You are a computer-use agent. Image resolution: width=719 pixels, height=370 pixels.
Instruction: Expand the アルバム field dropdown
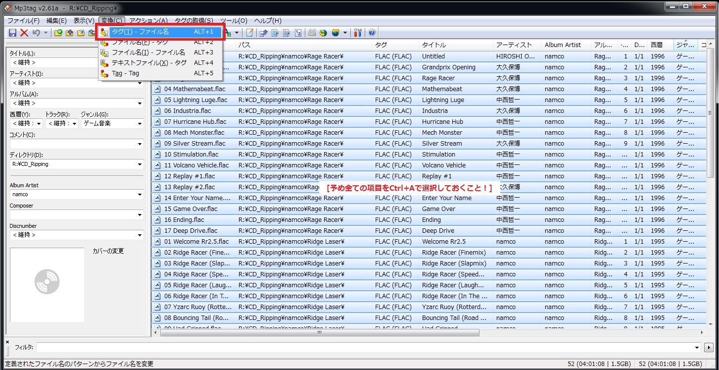click(140, 104)
